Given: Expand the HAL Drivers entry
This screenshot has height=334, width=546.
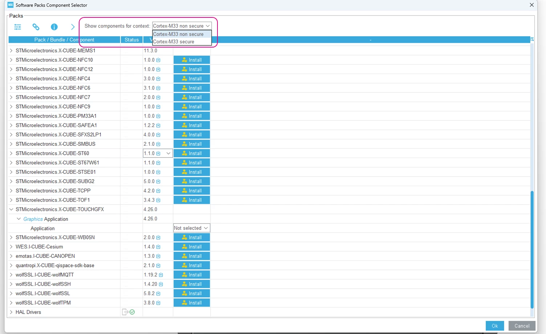Looking at the screenshot, I should tap(11, 312).
